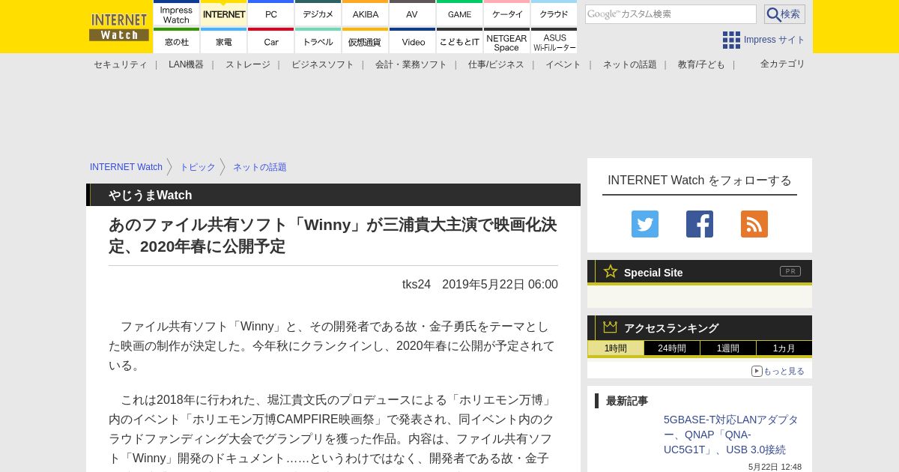899x472 pixels.
Task: Click the Special Site heading text
Action: pos(653,273)
